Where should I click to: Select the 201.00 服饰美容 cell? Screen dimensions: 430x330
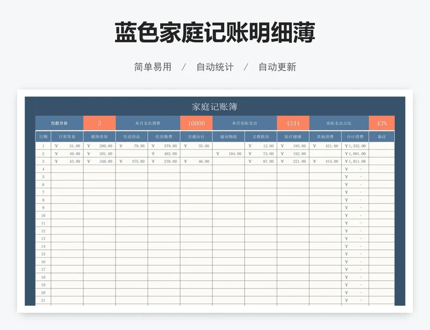click(x=99, y=153)
